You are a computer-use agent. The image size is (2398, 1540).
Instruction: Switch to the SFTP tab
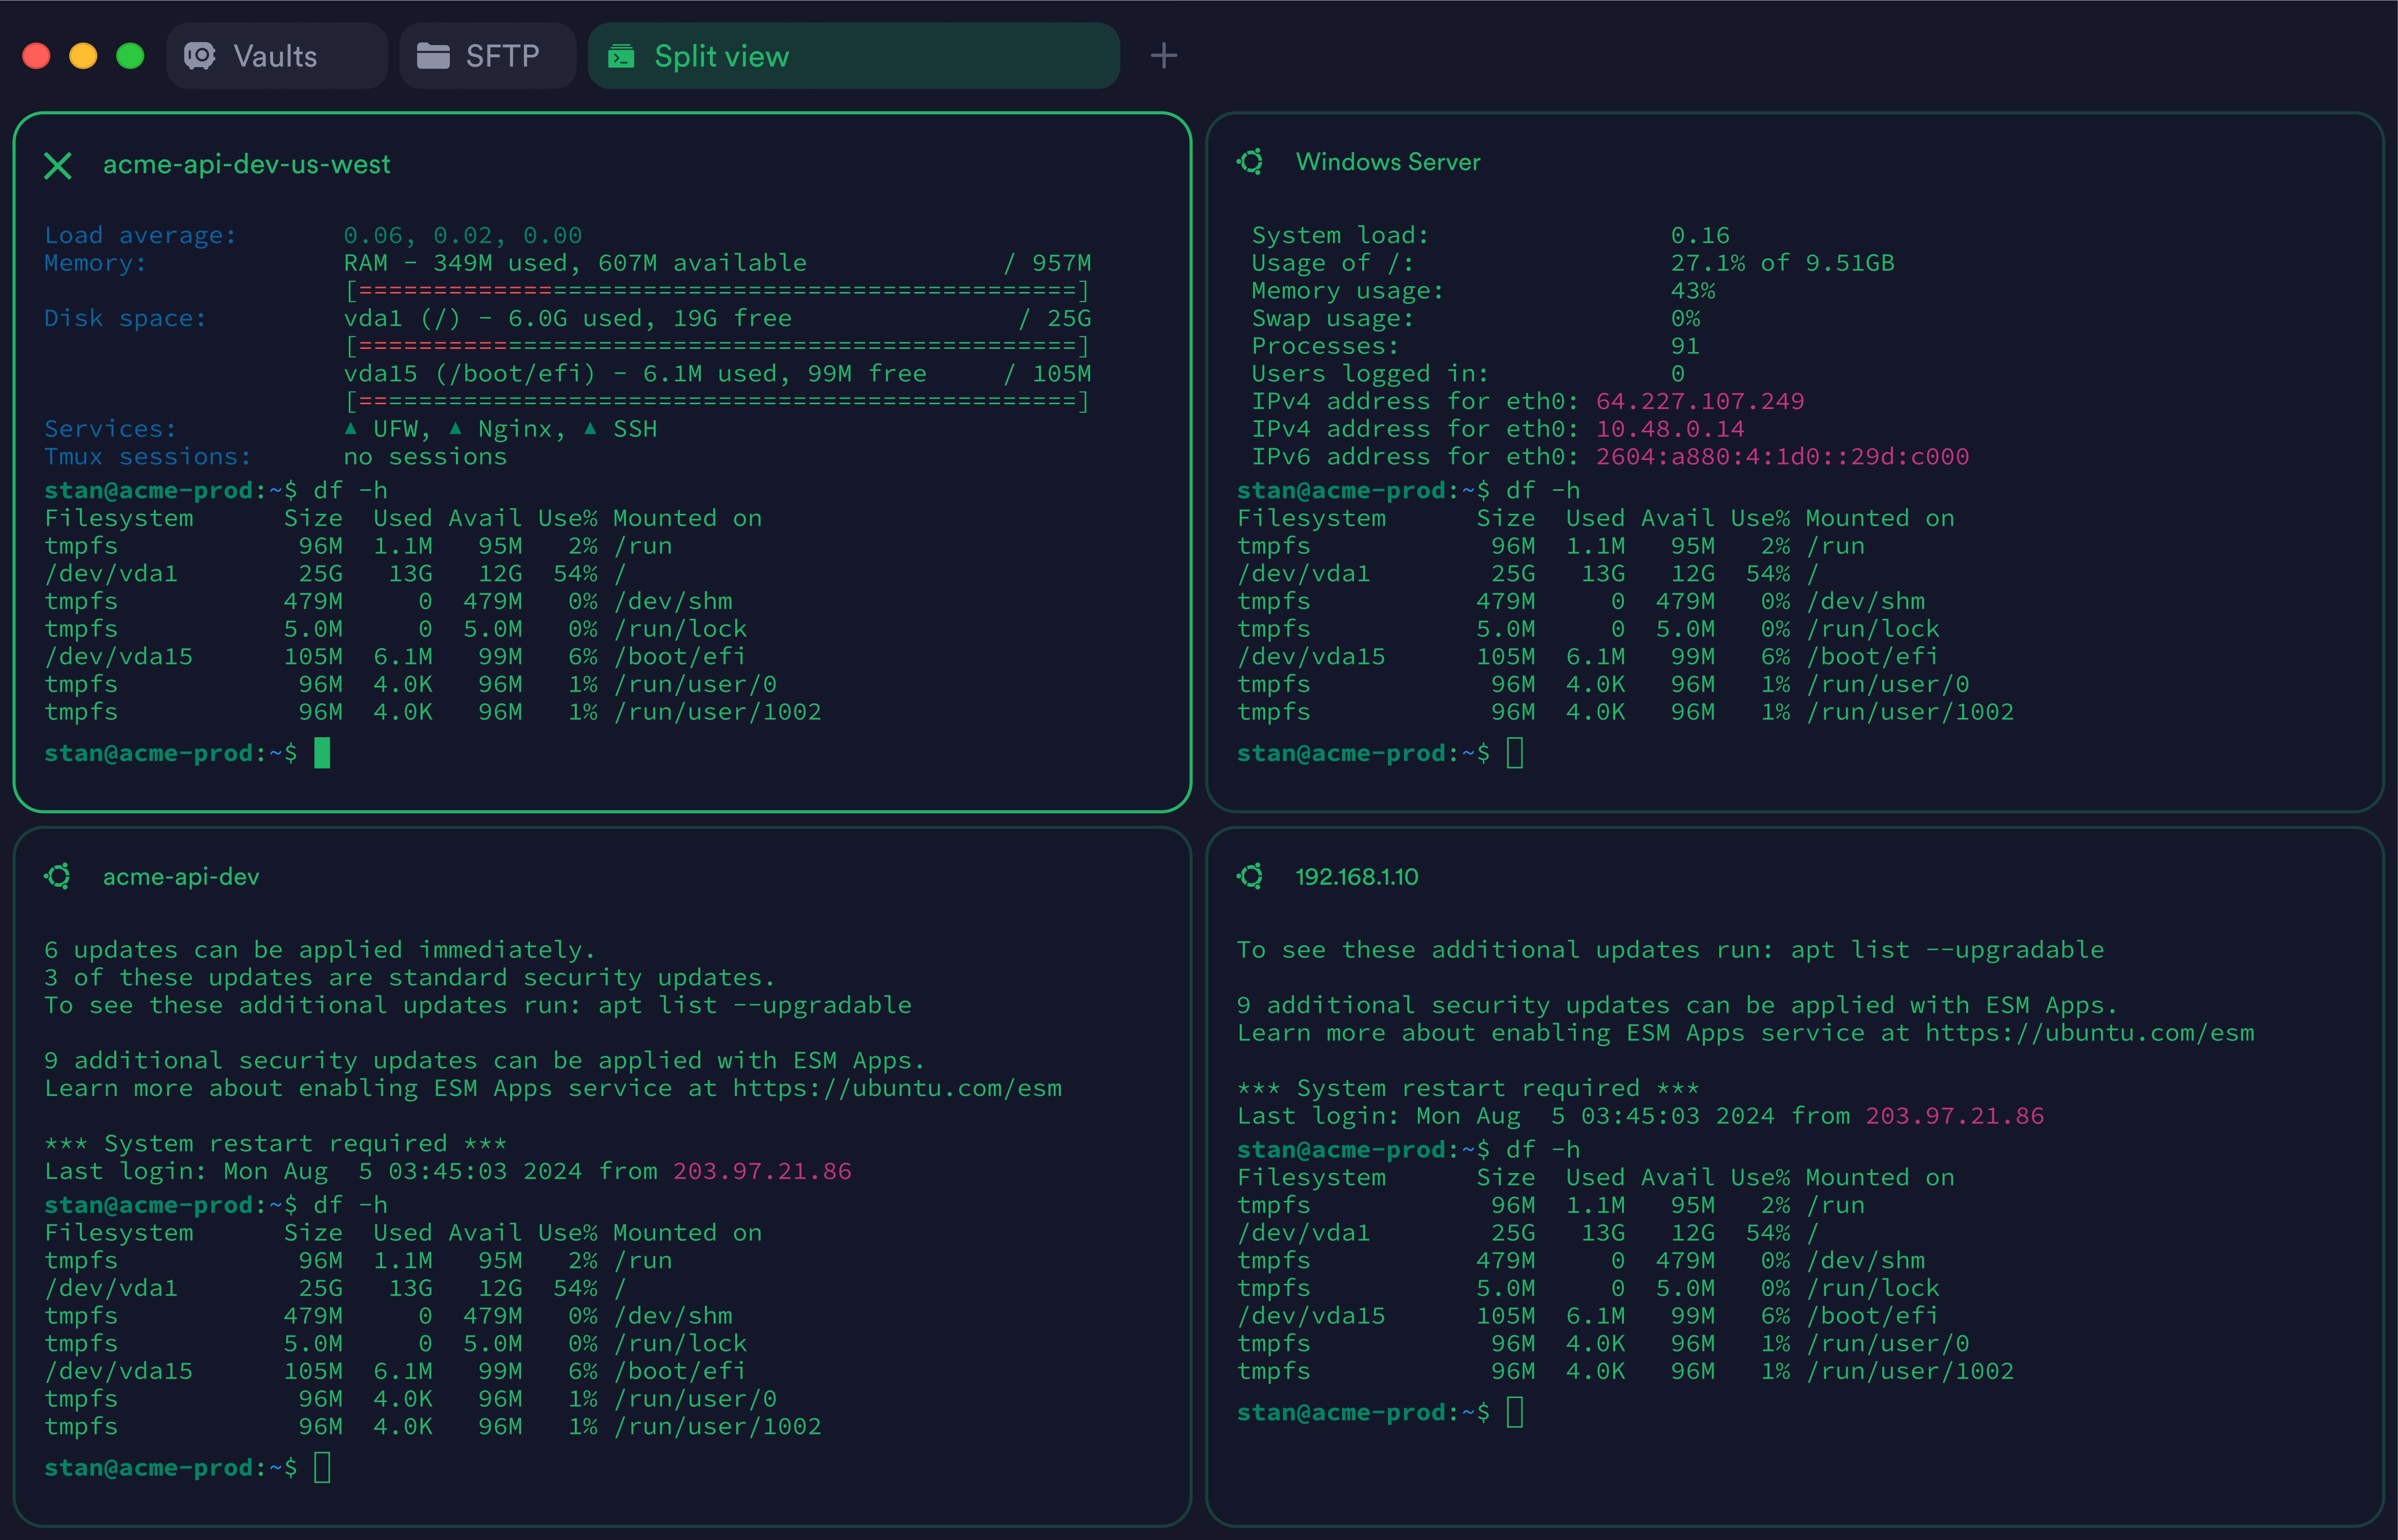click(x=487, y=56)
